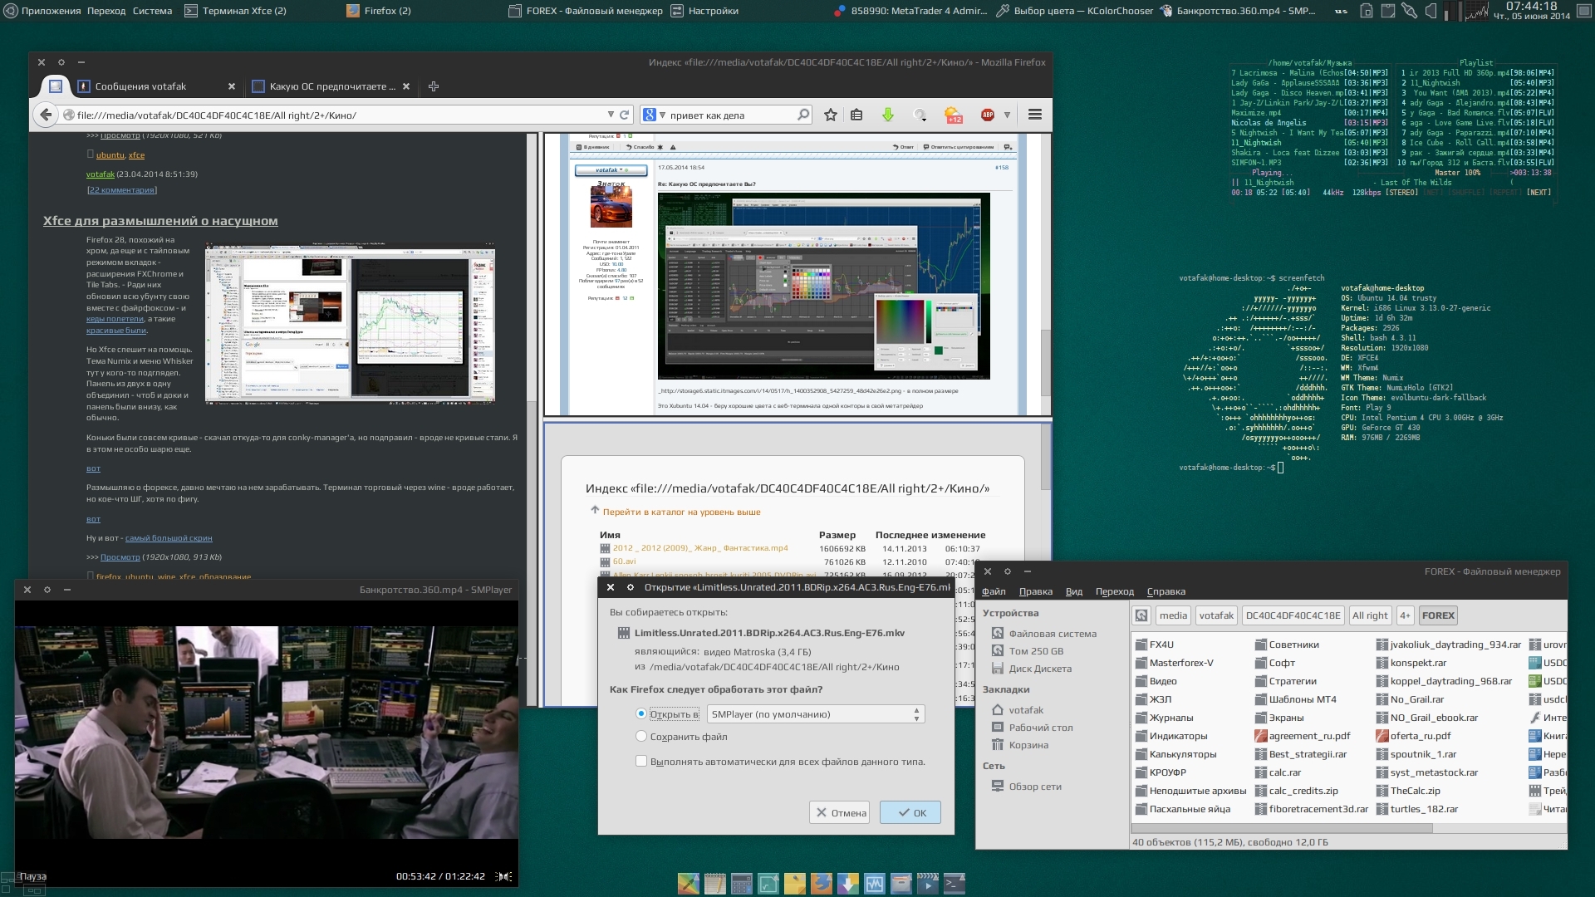The image size is (1595, 897).
Task: Click FOREX path button in file manager
Action: [1437, 615]
